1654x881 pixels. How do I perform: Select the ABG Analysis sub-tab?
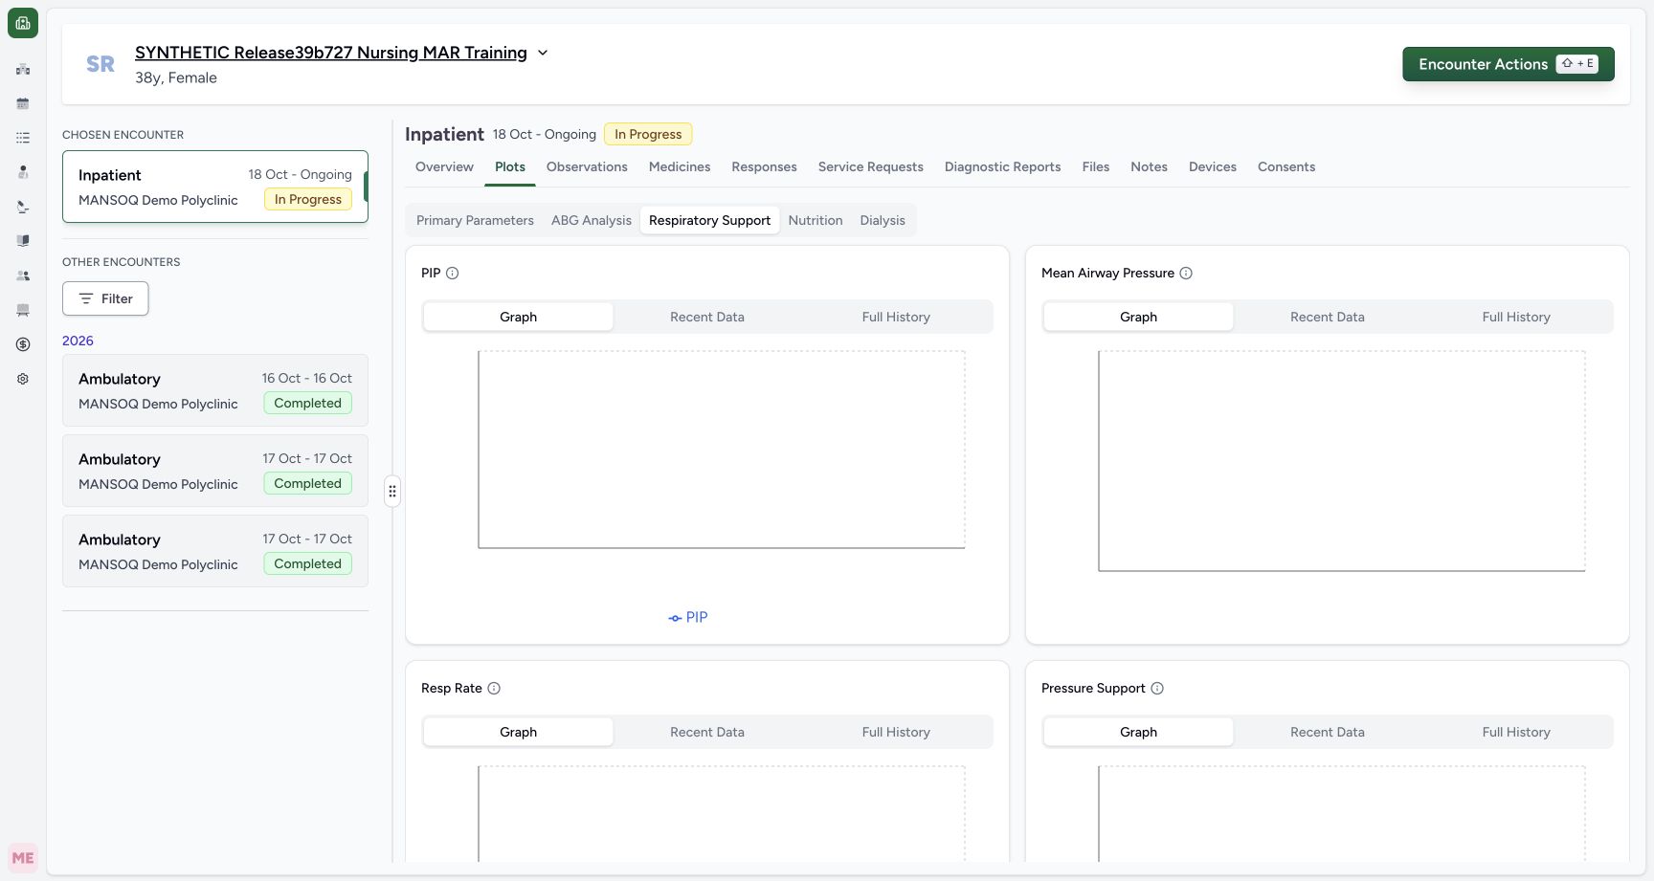pos(592,220)
